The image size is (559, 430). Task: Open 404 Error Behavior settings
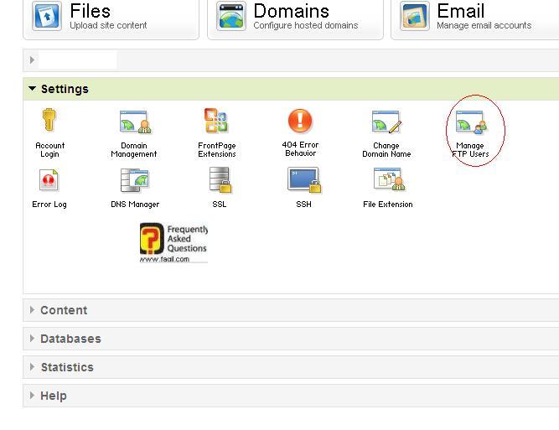(x=300, y=122)
